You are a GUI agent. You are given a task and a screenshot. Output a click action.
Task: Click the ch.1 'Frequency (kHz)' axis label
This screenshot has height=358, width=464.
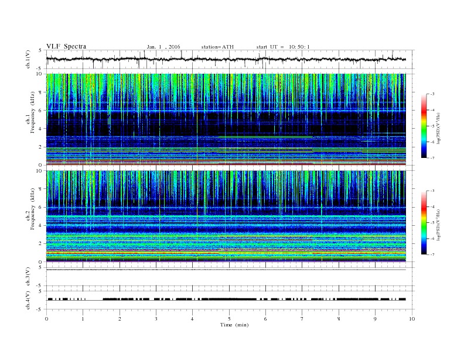pyautogui.click(x=33, y=112)
